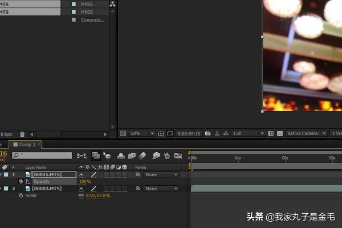Viewport: 342px width, 228px height.
Task: Click Auto-keyframe stopwatch icon in timeline toolbar
Action: [x=167, y=156]
